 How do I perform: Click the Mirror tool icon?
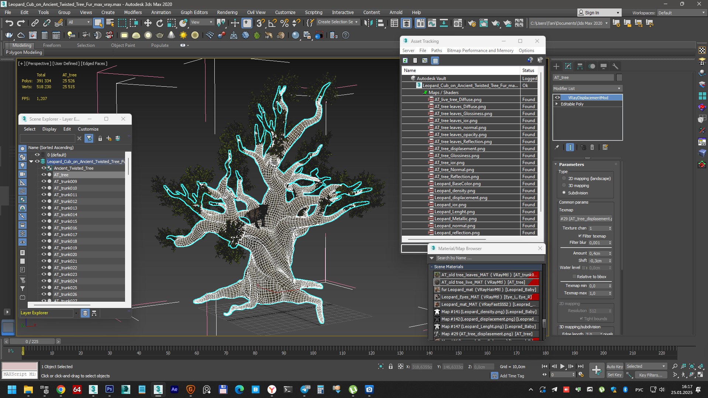point(368,23)
